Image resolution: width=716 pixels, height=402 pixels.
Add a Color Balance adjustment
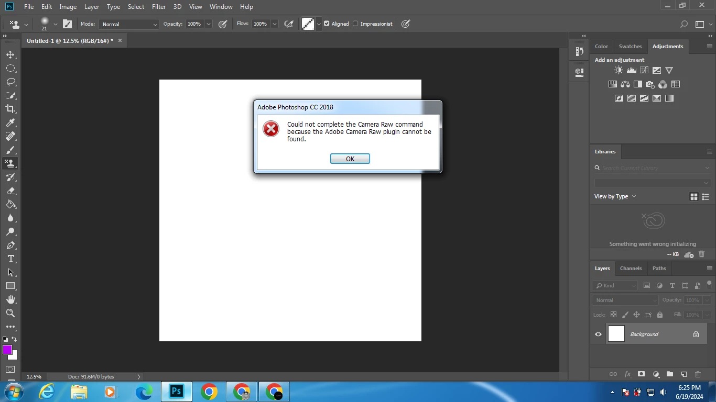click(x=625, y=84)
